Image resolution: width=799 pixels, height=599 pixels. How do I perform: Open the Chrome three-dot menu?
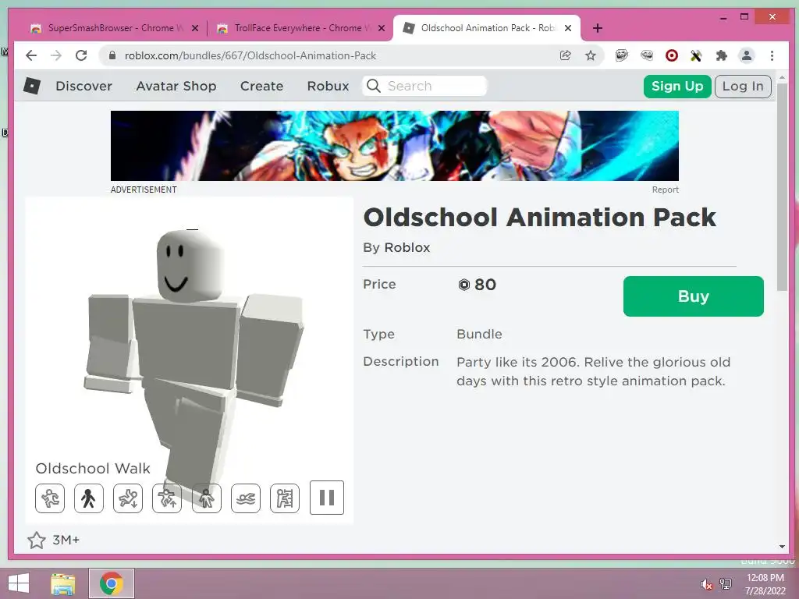[772, 55]
